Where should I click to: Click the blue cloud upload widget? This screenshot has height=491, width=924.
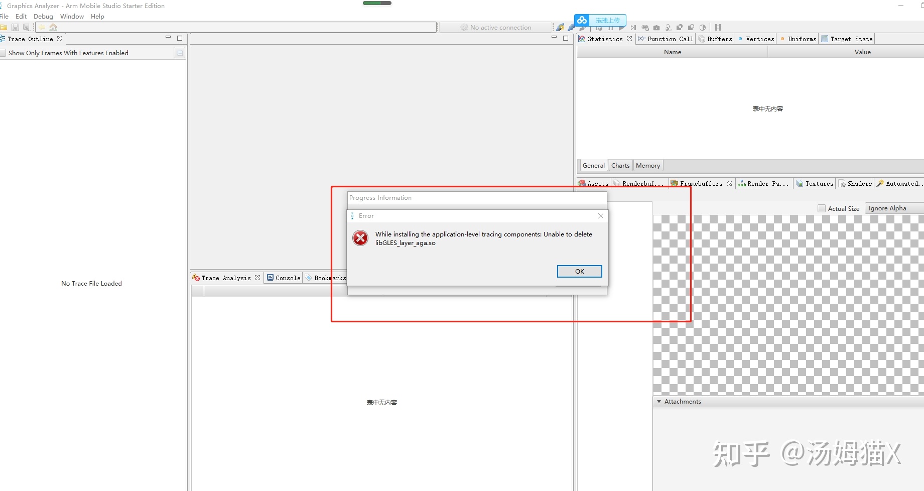pyautogui.click(x=600, y=20)
